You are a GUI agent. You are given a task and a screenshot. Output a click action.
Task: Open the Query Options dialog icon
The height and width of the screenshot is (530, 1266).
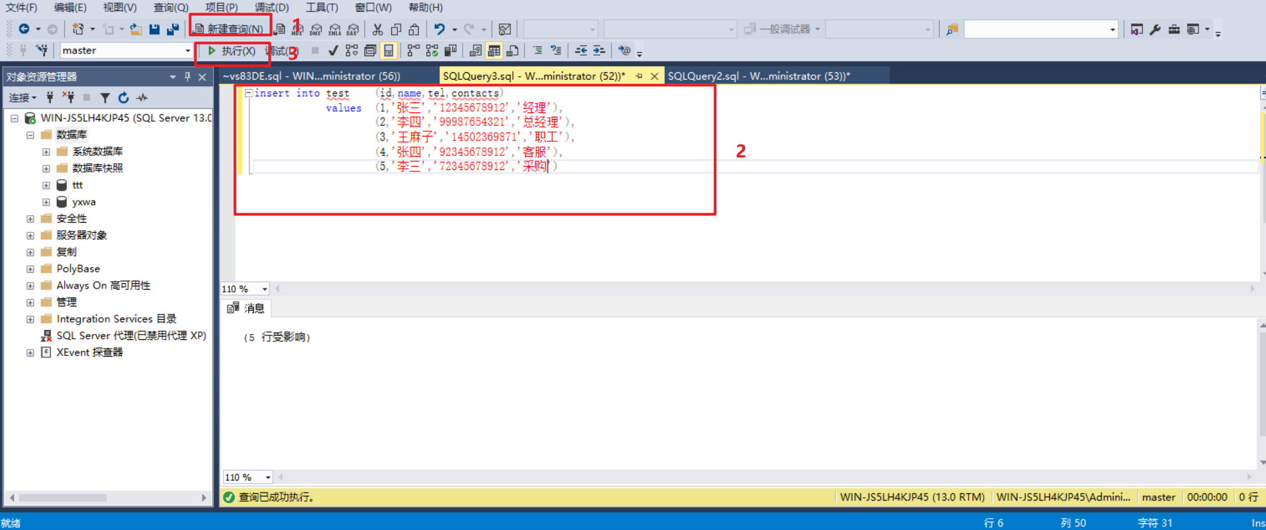click(x=370, y=51)
